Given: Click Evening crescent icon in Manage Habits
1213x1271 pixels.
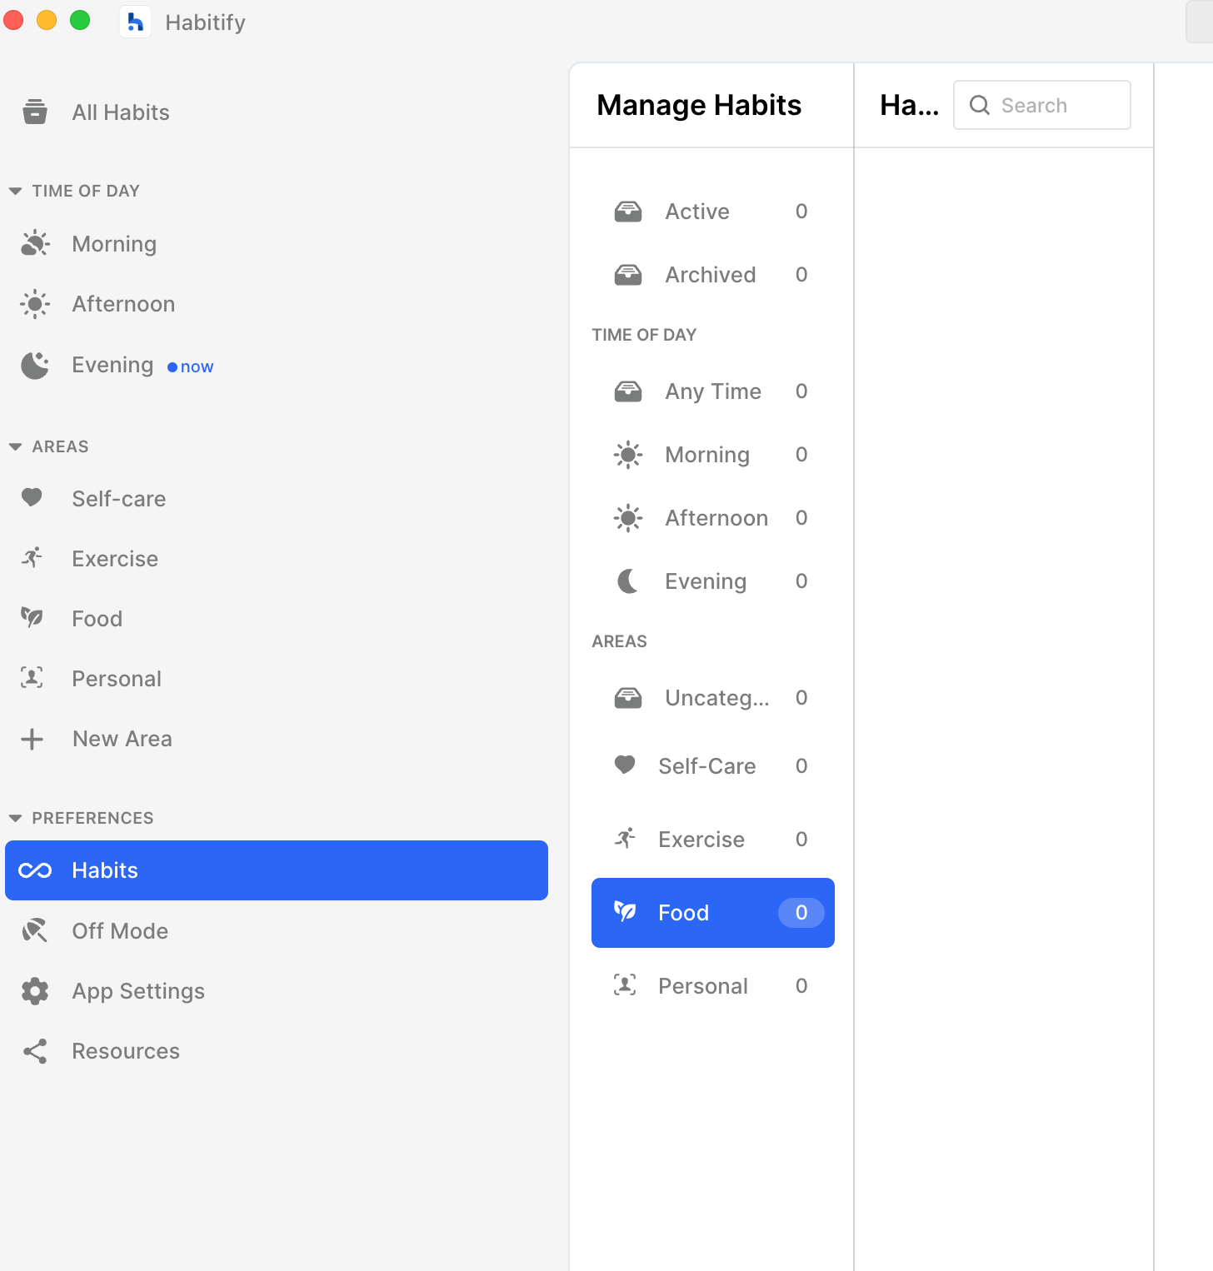Looking at the screenshot, I should (628, 581).
